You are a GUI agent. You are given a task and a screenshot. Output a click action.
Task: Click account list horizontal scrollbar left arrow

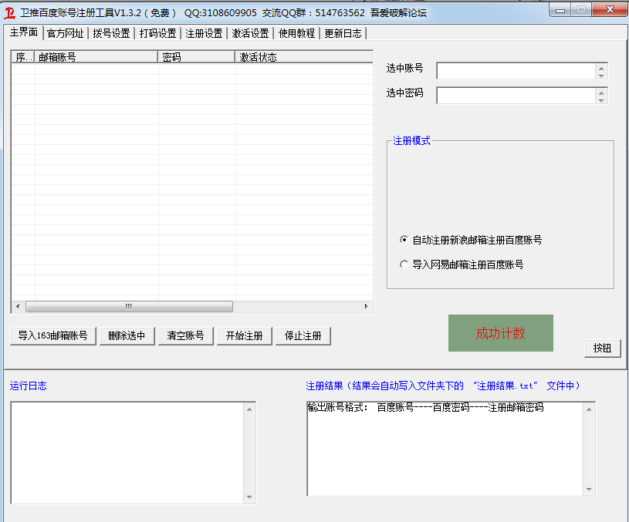[x=18, y=306]
